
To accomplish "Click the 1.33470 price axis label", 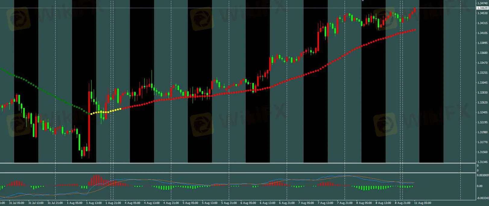I will pyautogui.click(x=483, y=63).
